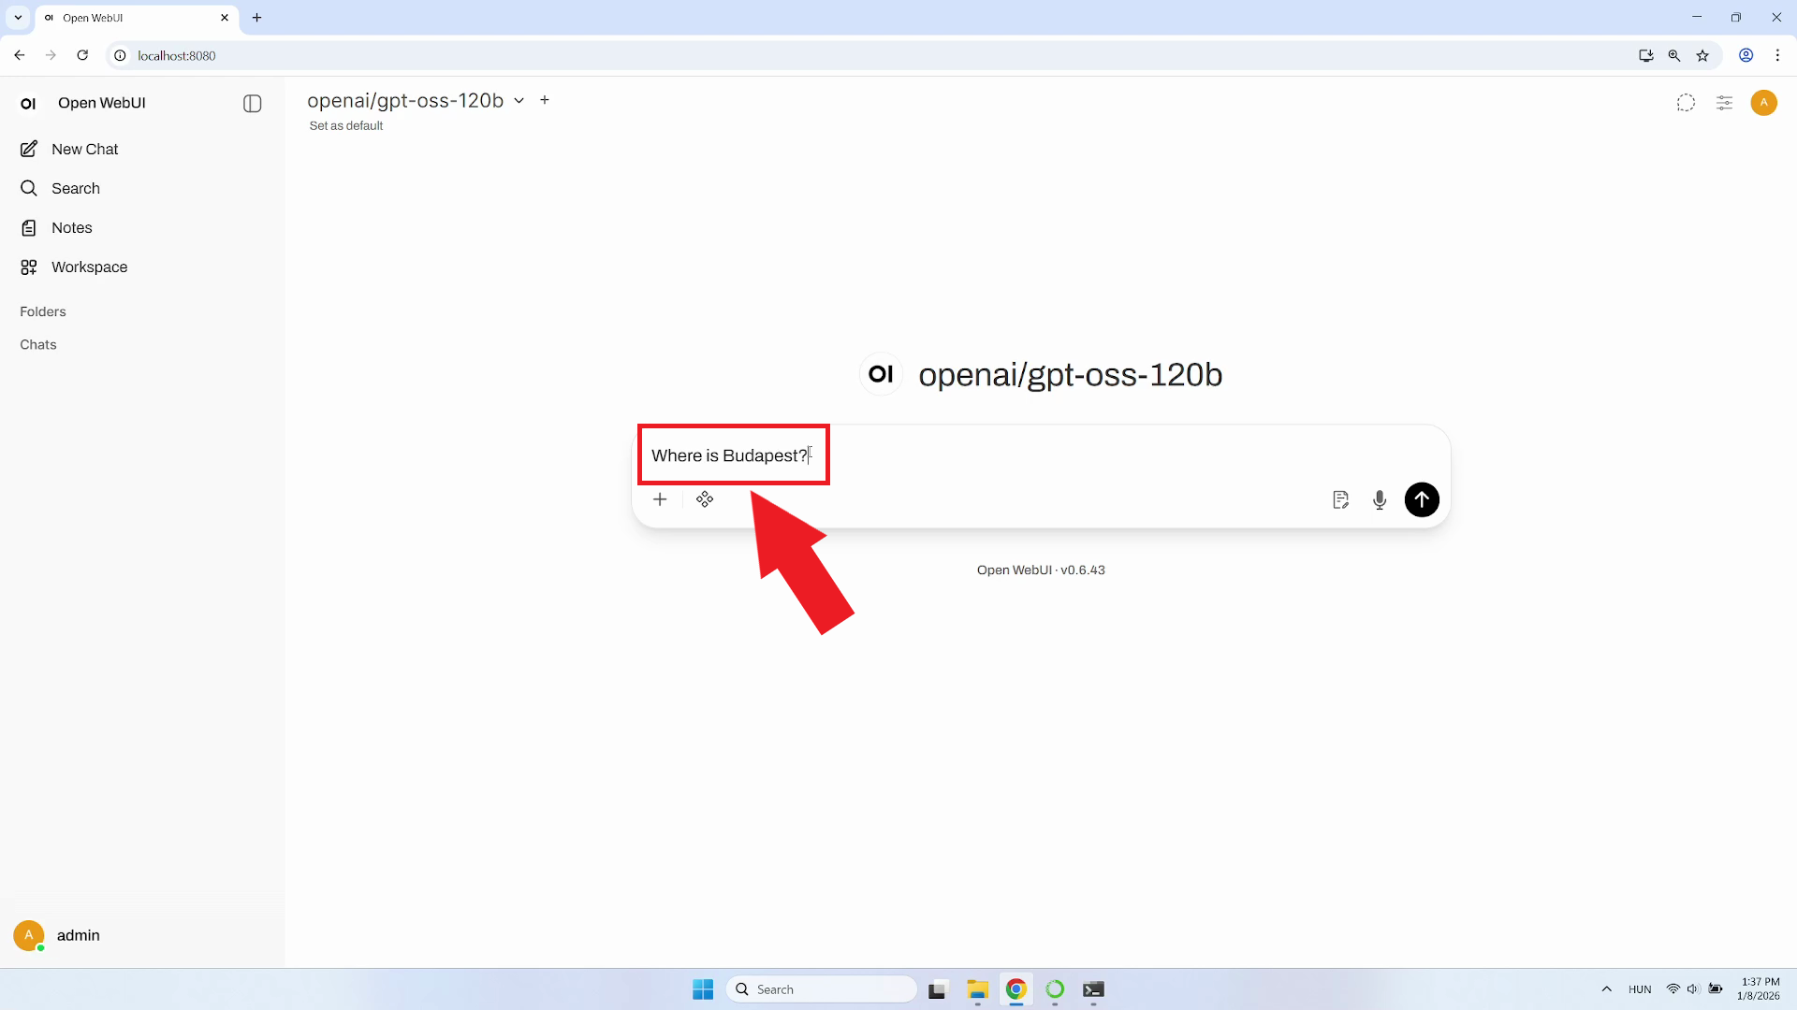Toggle temporary chat dashed circle icon
The image size is (1797, 1010).
(1685, 103)
